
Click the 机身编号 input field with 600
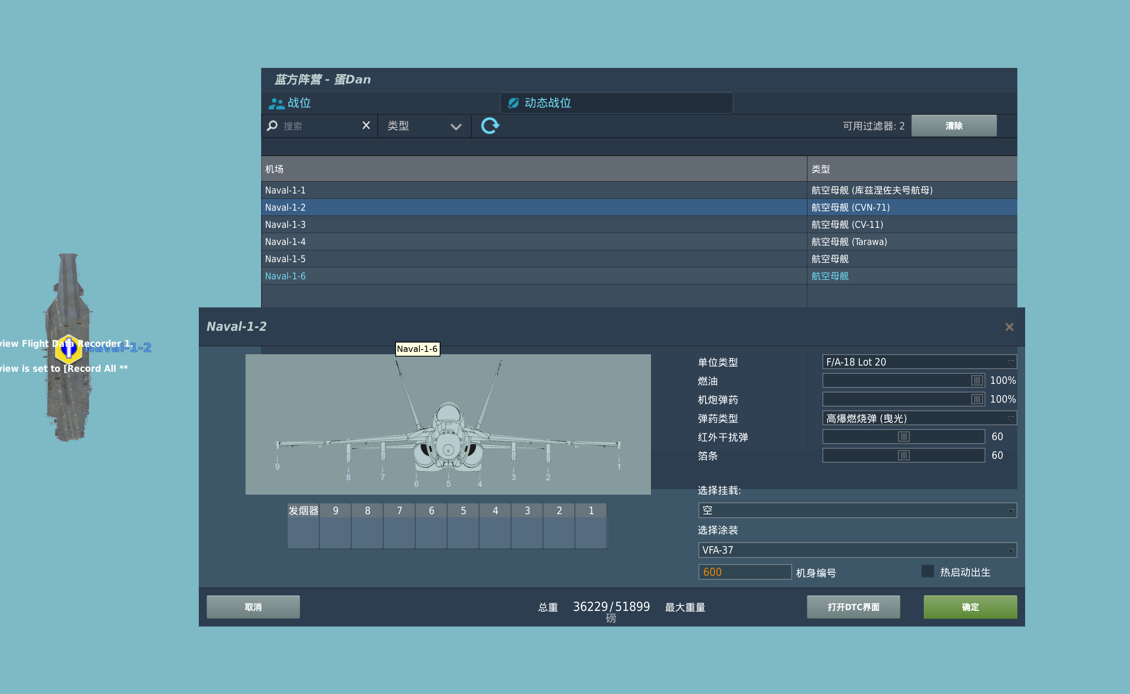point(744,572)
